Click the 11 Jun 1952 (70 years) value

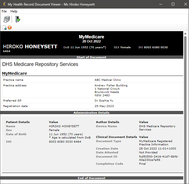click(x=66, y=134)
